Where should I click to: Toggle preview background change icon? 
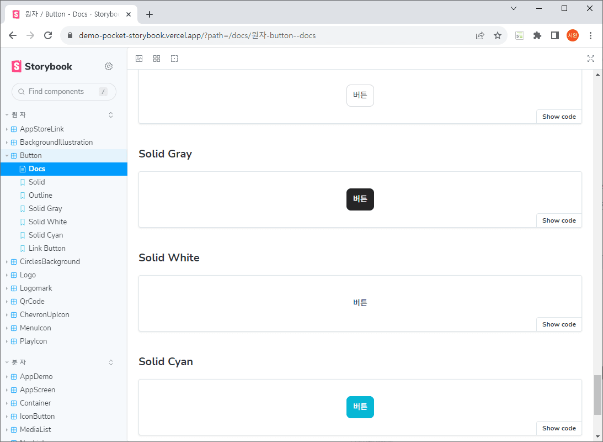139,59
